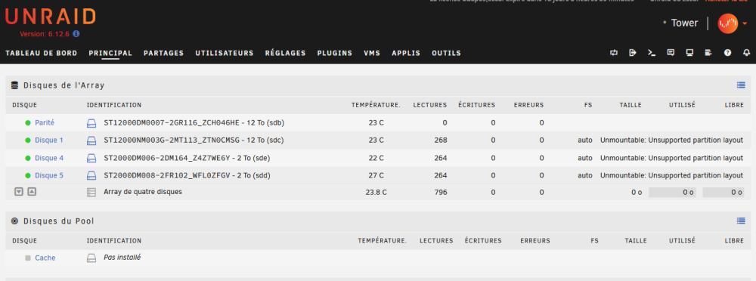Screen dimensions: 756x281
Task: Click the version info icon beside 6.12.6
Action: point(76,34)
